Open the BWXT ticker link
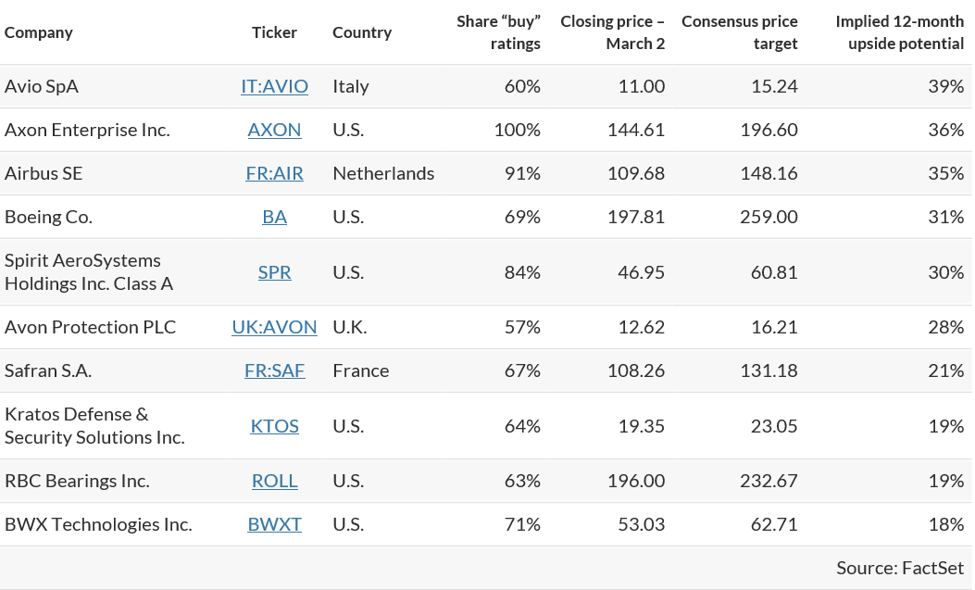The width and height of the screenshot is (975, 590). 274,524
